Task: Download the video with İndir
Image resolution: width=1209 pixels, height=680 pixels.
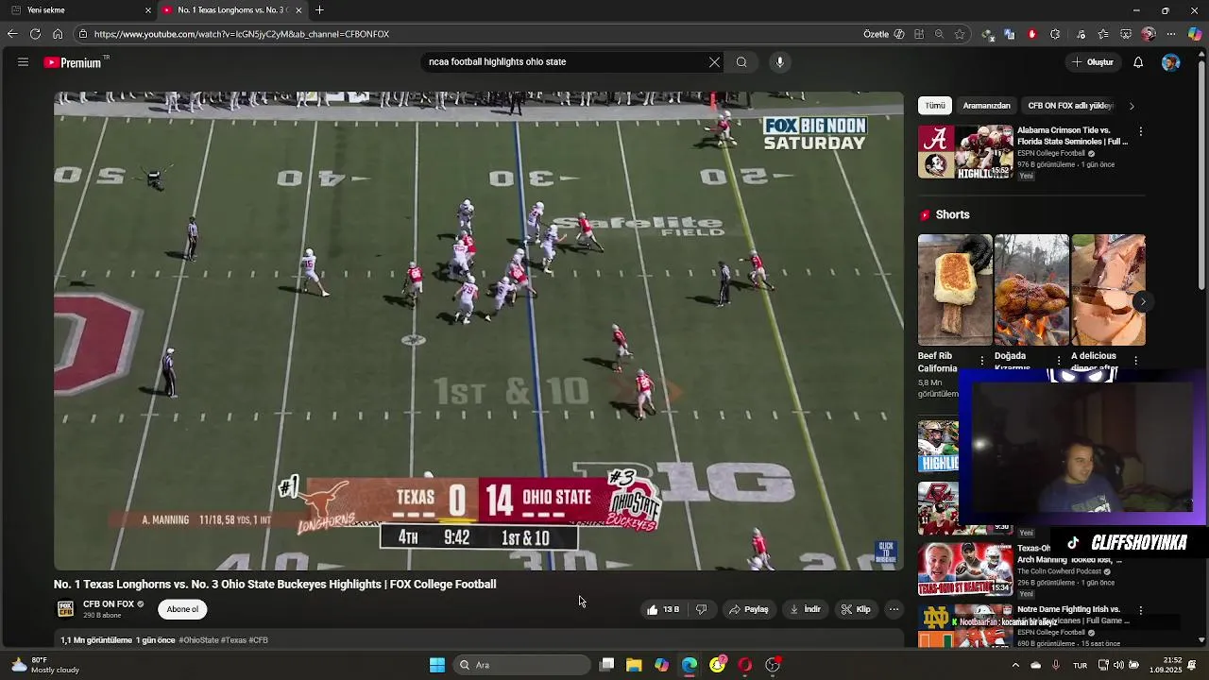Action: 805,609
